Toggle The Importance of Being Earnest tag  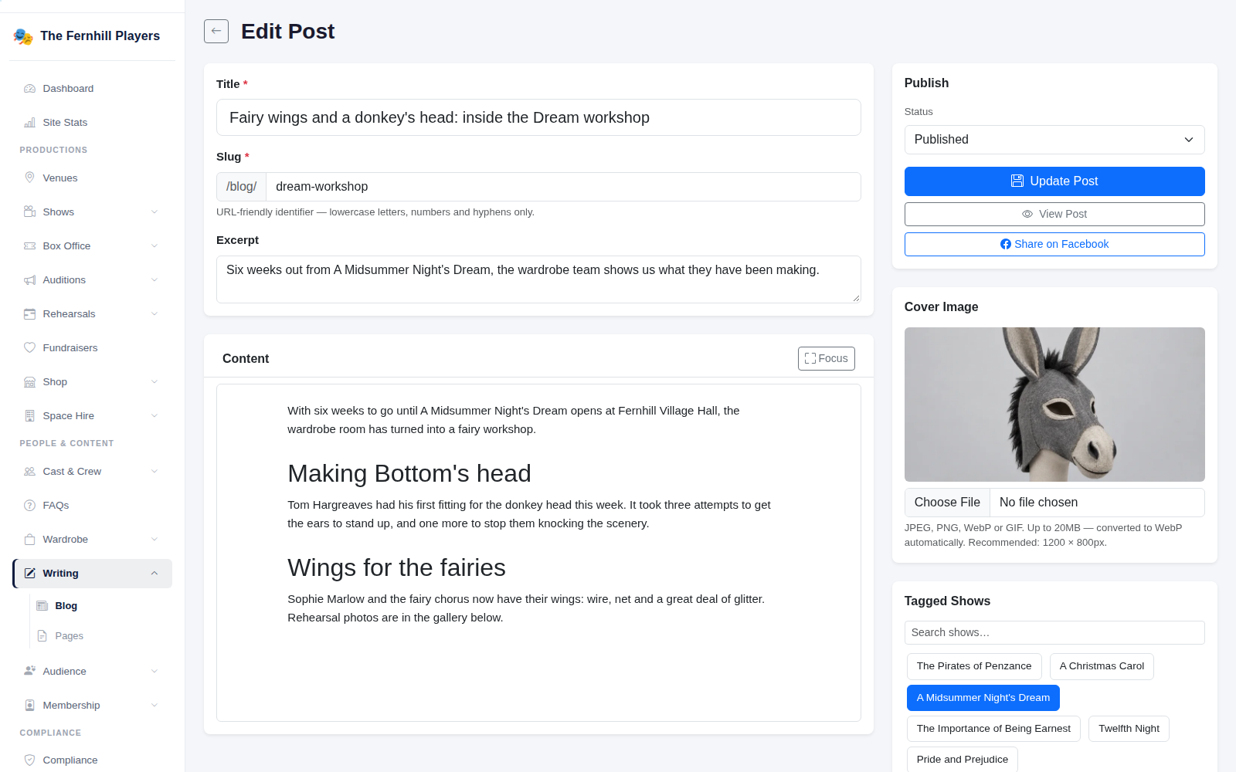tap(993, 729)
